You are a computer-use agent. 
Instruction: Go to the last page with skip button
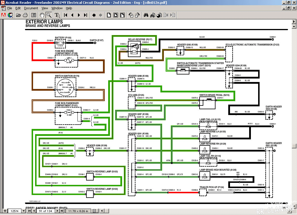(85, 15)
